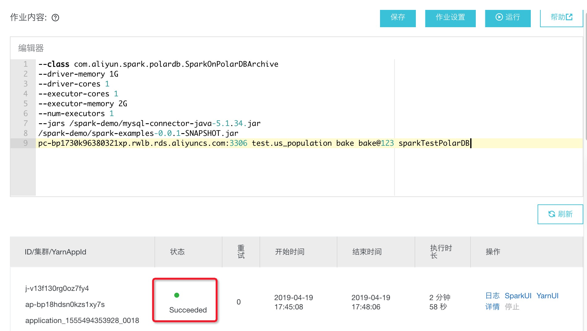Viewport: 587px width, 331px height.
Task: Open the 日志 log link
Action: tap(492, 296)
